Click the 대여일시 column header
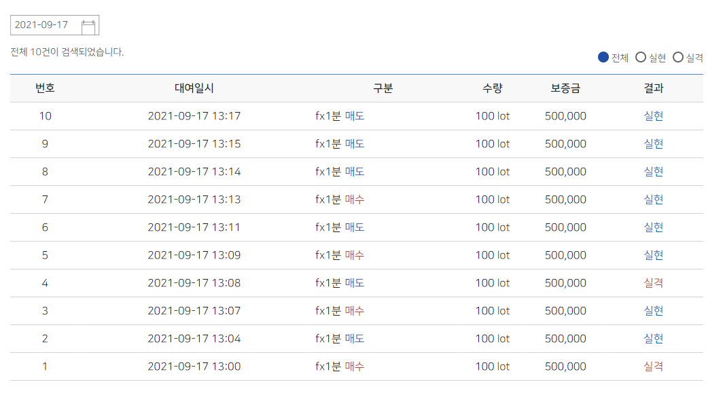Screen dimensions: 727x393 (194, 88)
